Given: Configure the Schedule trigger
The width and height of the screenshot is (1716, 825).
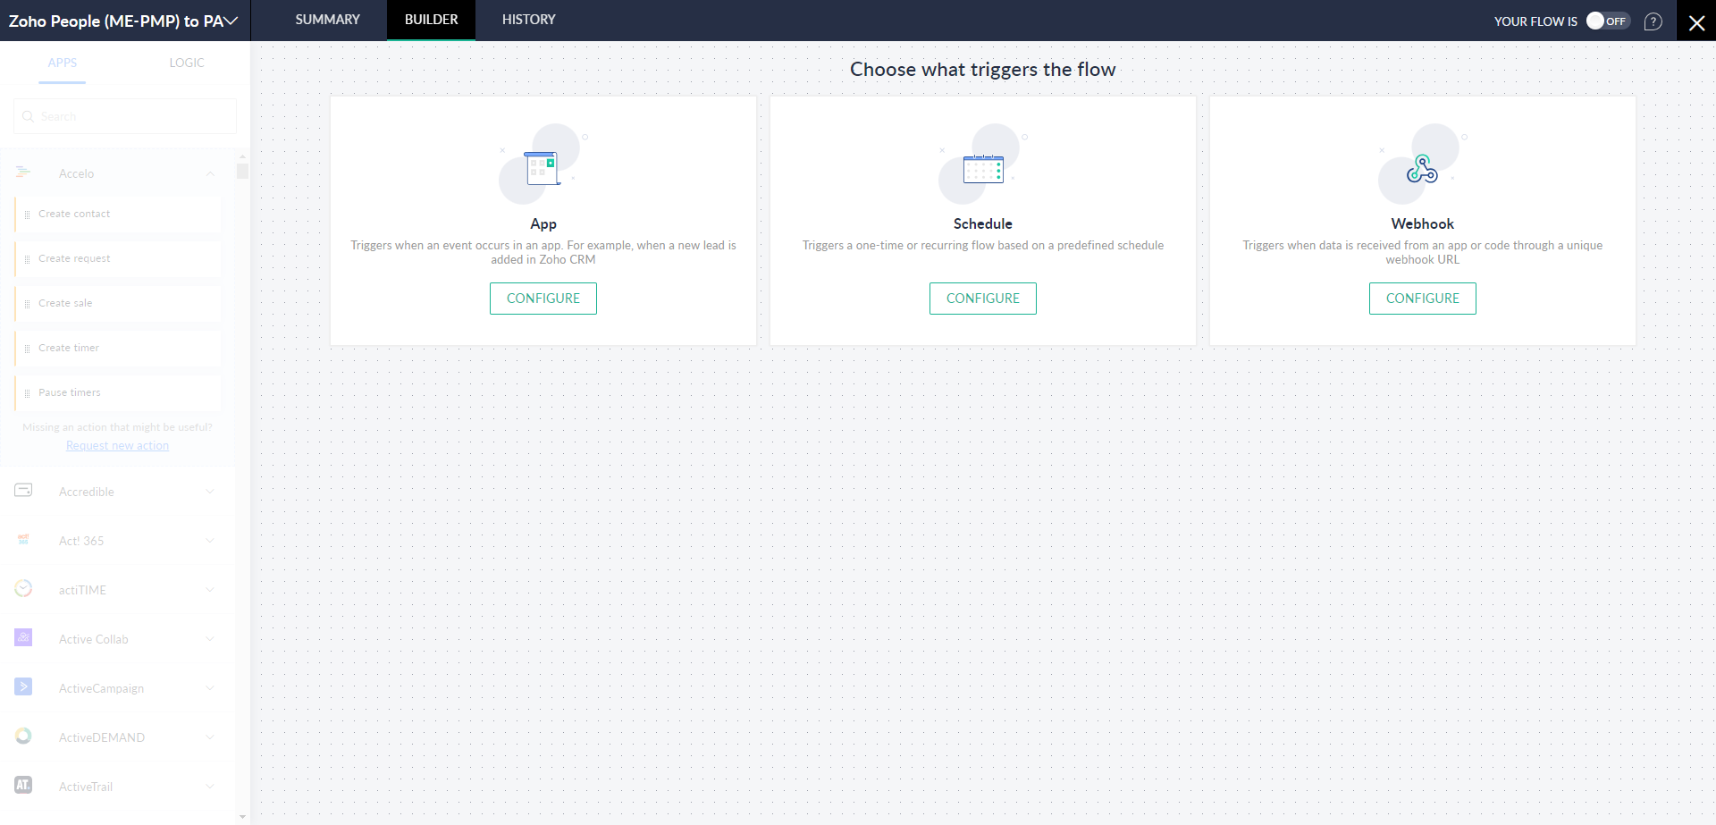Looking at the screenshot, I should click(983, 299).
